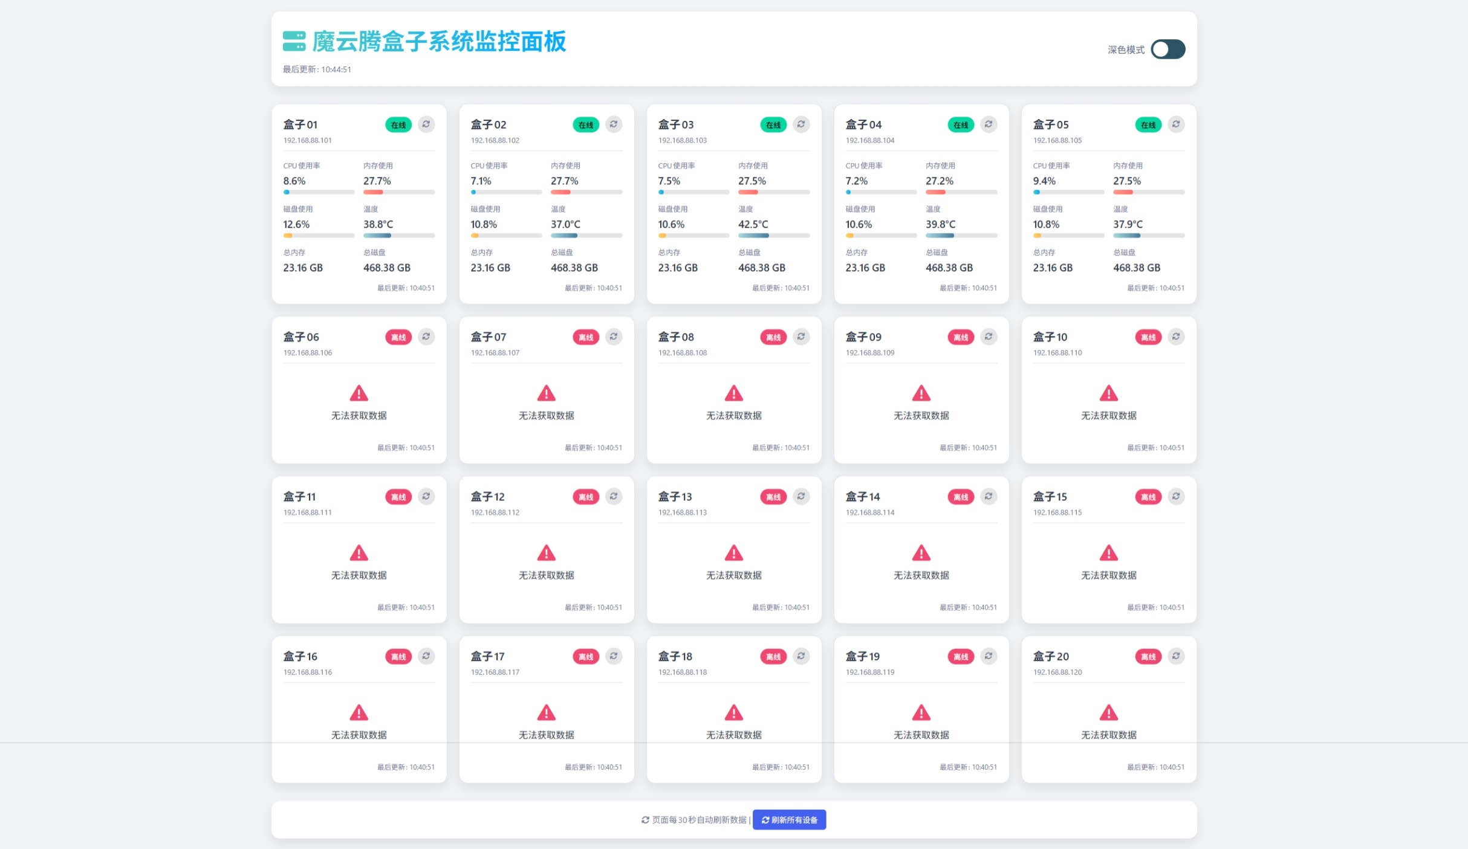Click the 离线 status badge on 盒子11

coord(398,496)
